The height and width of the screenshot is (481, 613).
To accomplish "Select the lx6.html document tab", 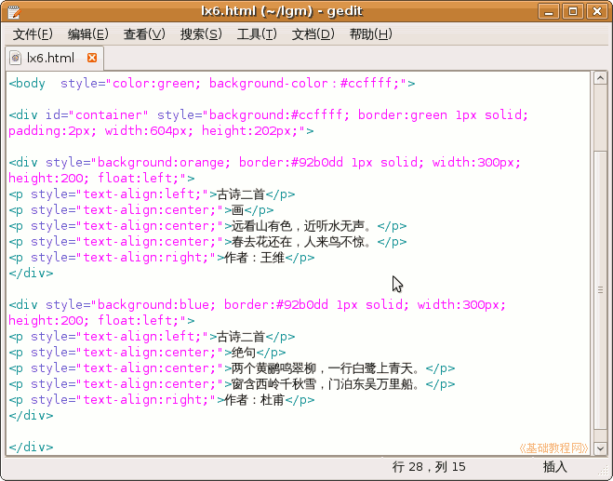I will (50, 58).
